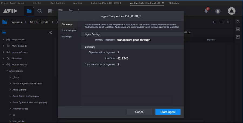Open the tasks checklist icon
Image resolution: width=243 pixels, height=123 pixels.
[50, 11]
